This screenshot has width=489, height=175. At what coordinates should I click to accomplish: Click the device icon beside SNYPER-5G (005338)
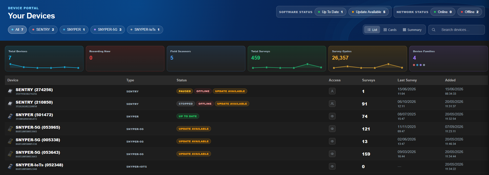(x=10, y=141)
